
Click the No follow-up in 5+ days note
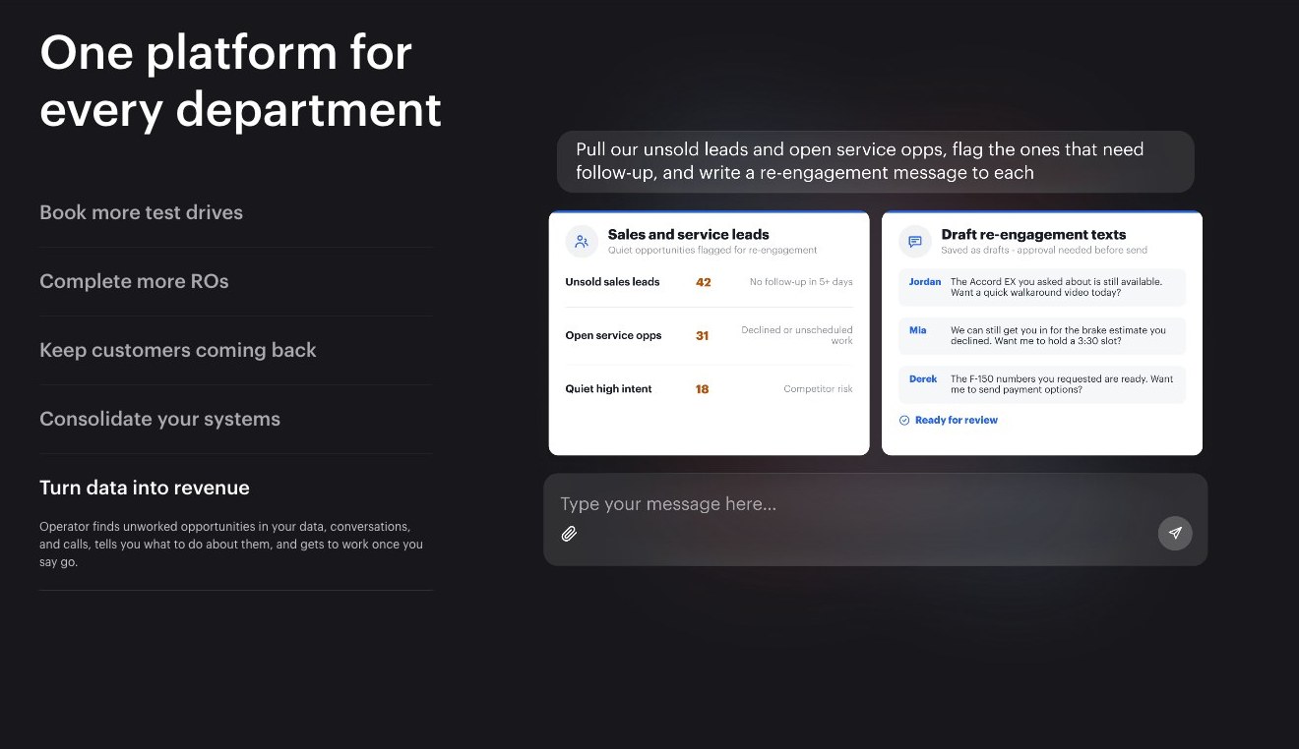[801, 282]
